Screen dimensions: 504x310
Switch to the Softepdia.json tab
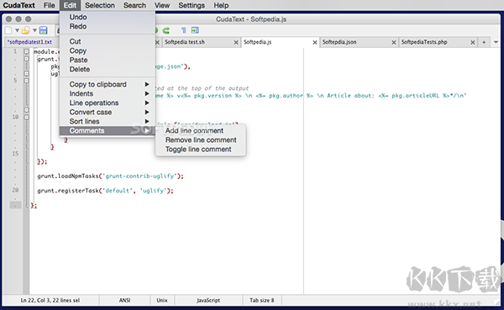[339, 42]
